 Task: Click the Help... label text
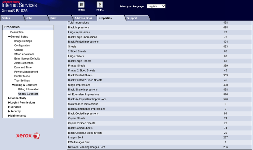100,10
